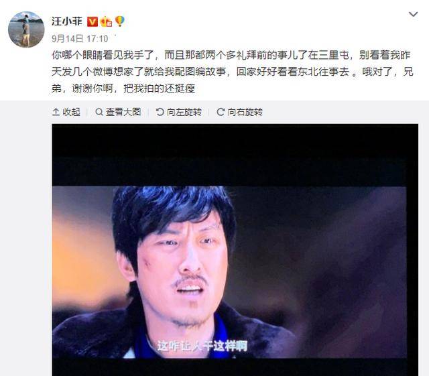Click the crown membership badge icon

click(x=106, y=21)
